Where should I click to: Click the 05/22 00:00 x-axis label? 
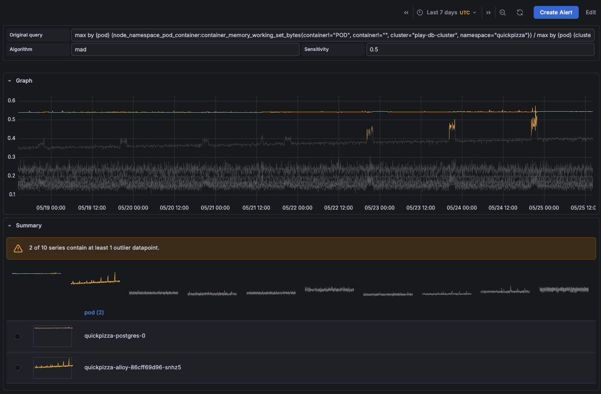(298, 208)
